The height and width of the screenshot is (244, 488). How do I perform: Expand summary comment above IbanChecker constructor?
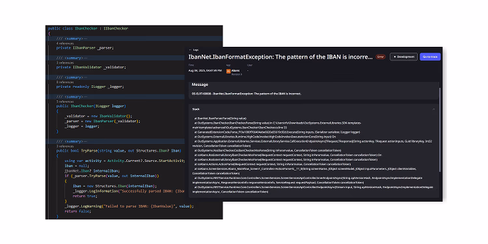click(72, 97)
